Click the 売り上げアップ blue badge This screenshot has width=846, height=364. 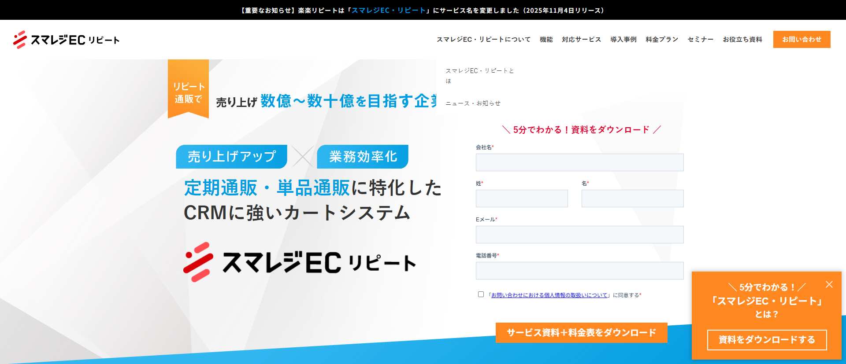click(231, 157)
